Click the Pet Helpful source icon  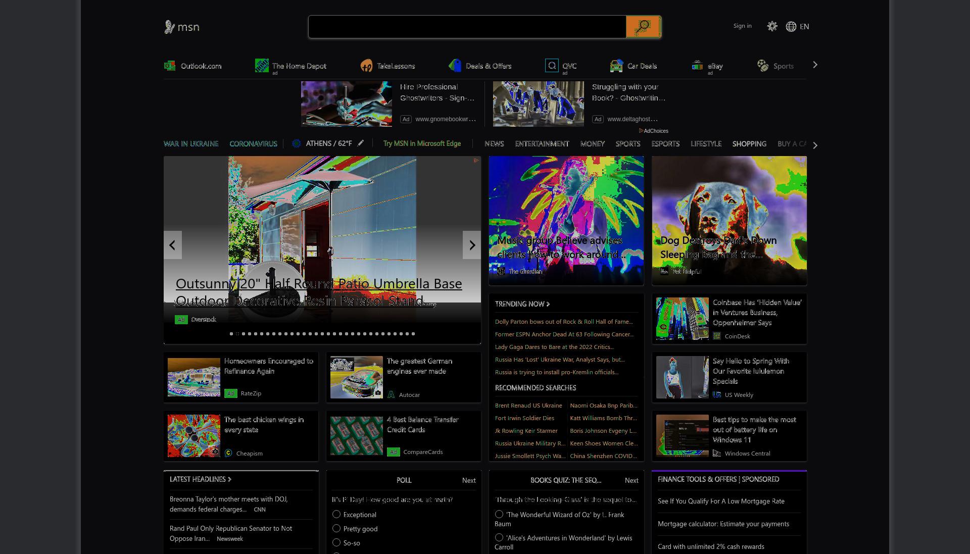(x=664, y=271)
